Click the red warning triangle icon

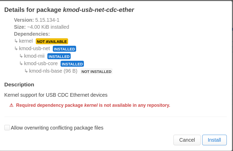pos(11,105)
